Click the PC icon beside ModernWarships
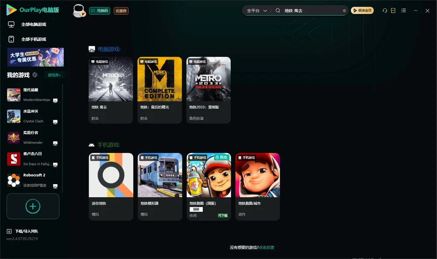The height and width of the screenshot is (259, 437). [x=55, y=101]
